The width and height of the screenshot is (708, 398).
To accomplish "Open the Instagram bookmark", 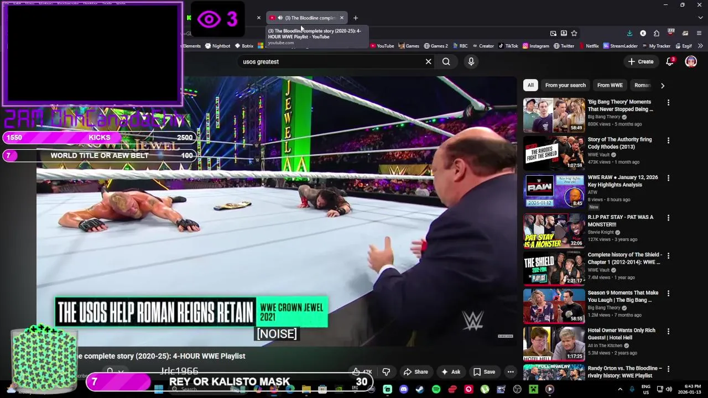I will [536, 46].
